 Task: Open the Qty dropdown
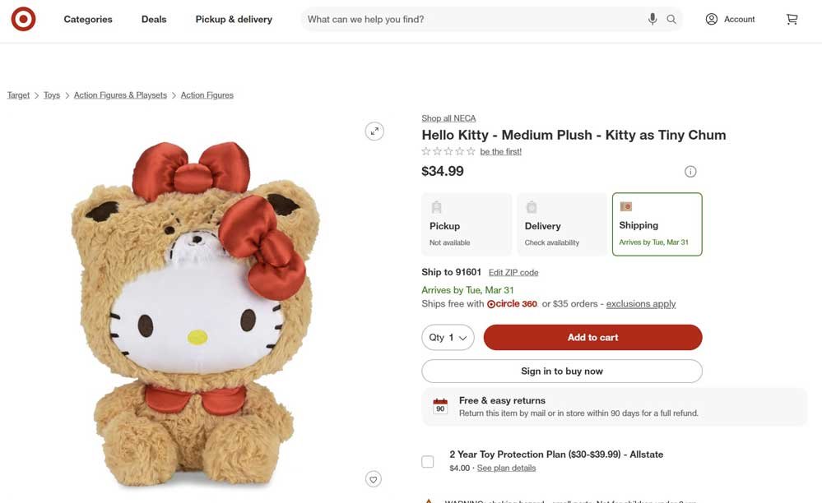pos(448,337)
